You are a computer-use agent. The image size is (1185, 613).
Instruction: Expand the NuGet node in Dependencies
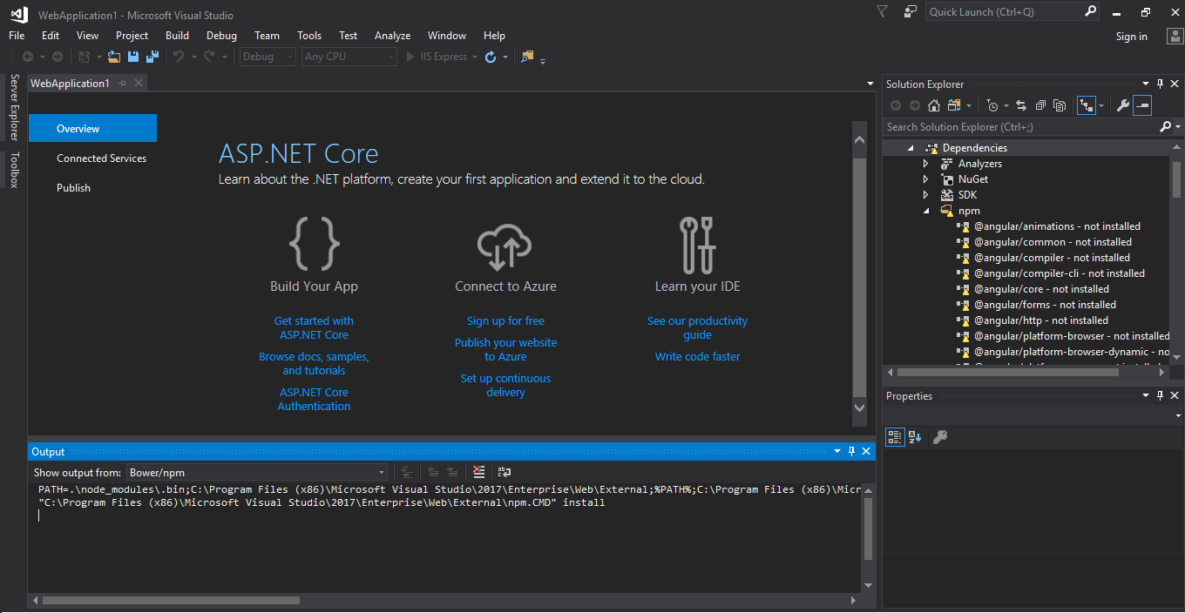pyautogui.click(x=926, y=179)
